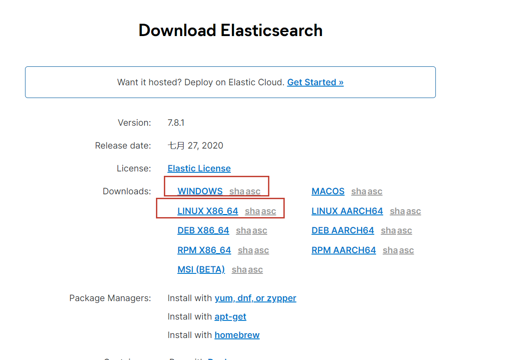Open the apt-get install instructions
This screenshot has height=360, width=518.
pos(230,316)
